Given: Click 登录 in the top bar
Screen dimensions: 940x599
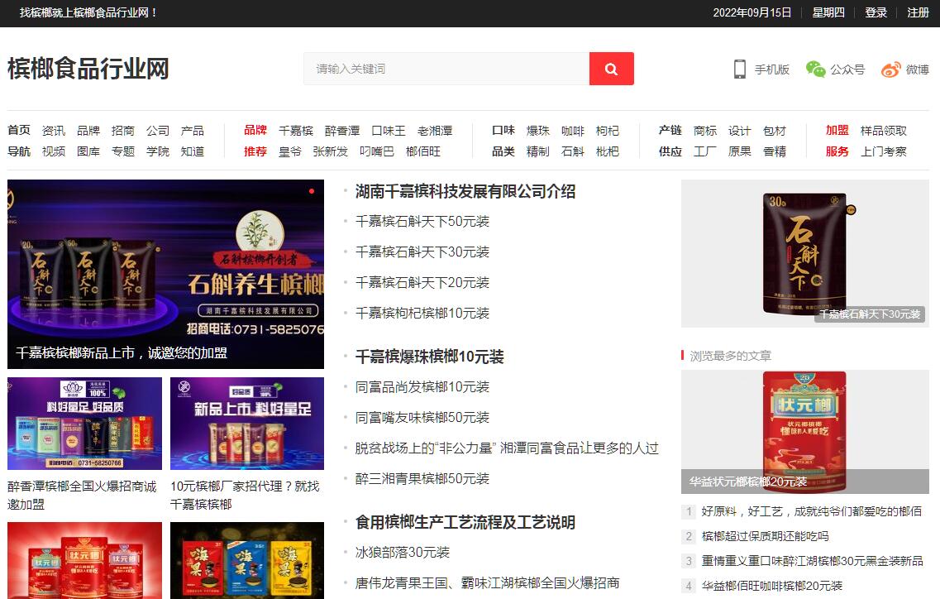Looking at the screenshot, I should 876,12.
